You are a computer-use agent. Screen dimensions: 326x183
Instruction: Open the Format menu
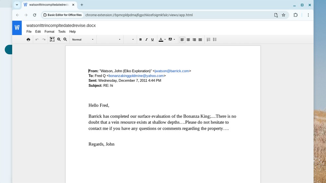click(x=49, y=31)
